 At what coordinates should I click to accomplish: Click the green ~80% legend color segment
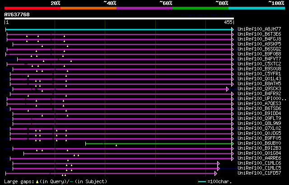click(200, 8)
